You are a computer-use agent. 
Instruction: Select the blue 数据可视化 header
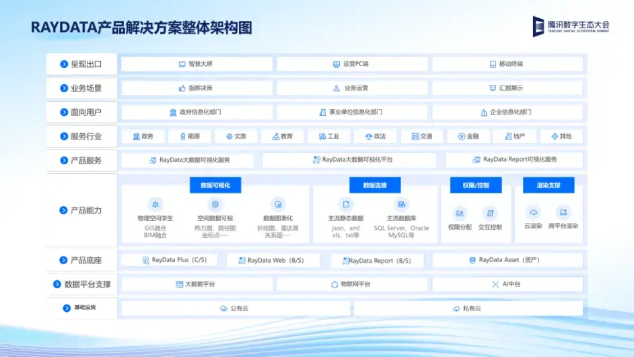[x=215, y=185]
